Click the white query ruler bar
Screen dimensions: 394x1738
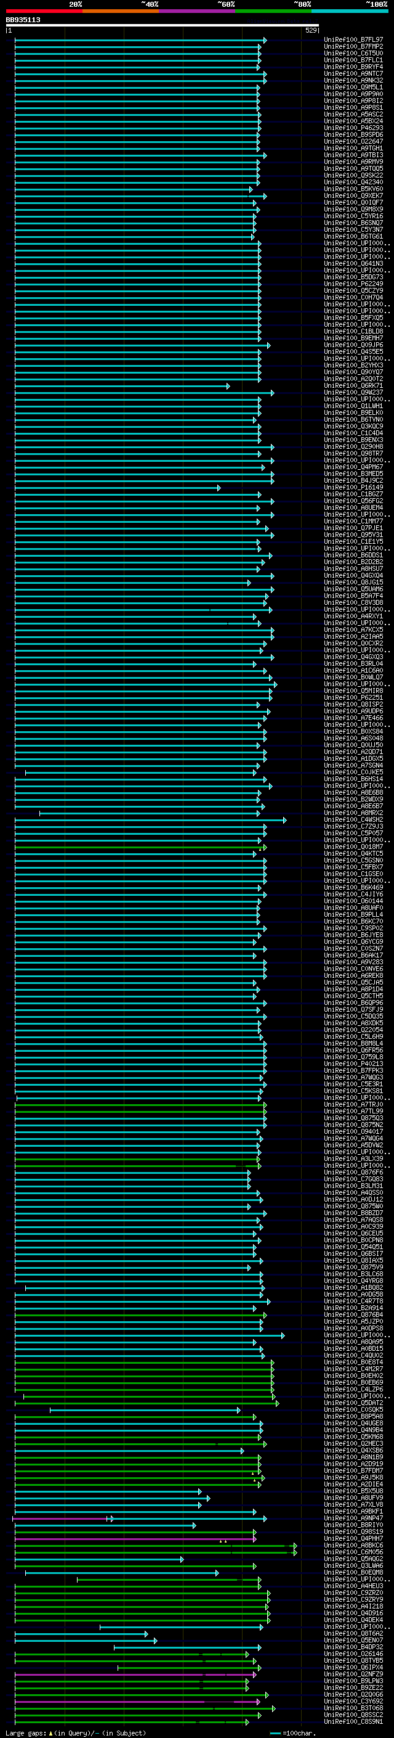(163, 25)
